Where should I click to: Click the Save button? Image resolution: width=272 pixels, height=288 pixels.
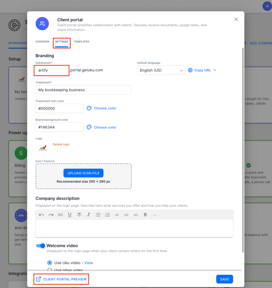225,279
